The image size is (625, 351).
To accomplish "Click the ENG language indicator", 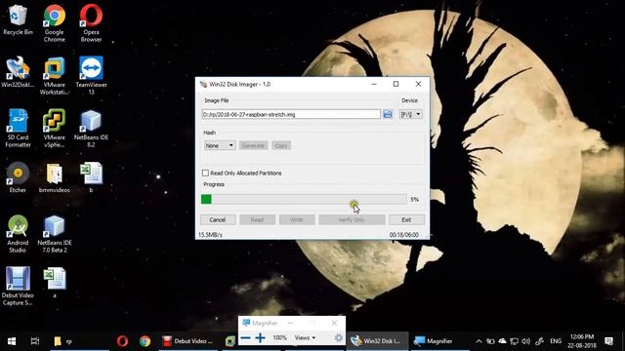I will [556, 341].
